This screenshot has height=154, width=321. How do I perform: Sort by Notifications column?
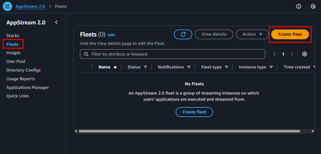click(x=174, y=67)
